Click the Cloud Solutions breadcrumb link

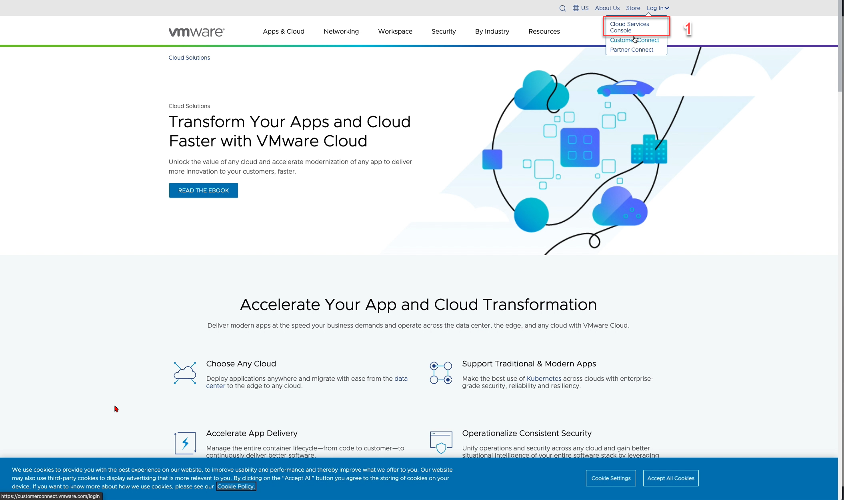pos(189,58)
